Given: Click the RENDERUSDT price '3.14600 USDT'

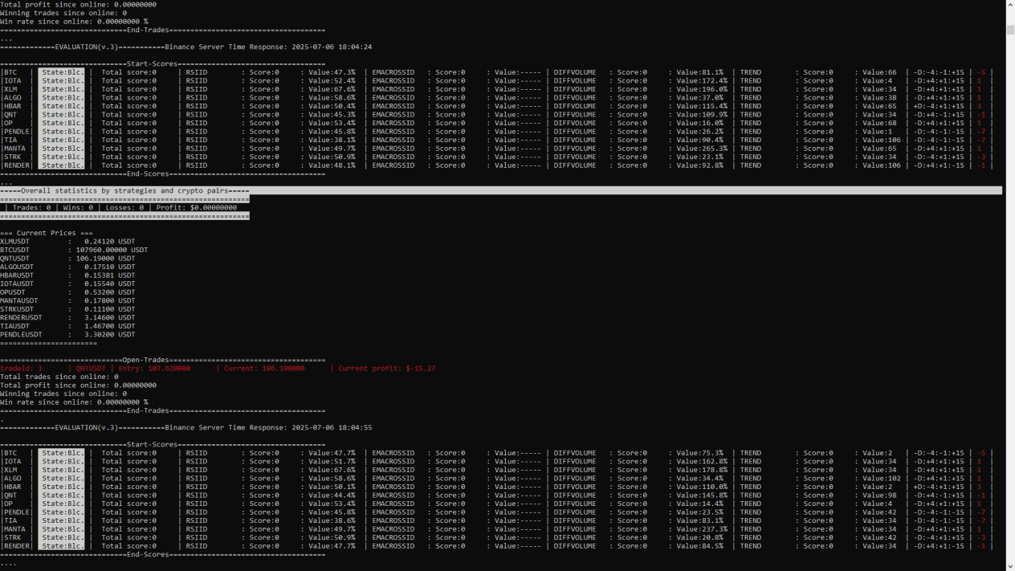Looking at the screenshot, I should pyautogui.click(x=110, y=317).
